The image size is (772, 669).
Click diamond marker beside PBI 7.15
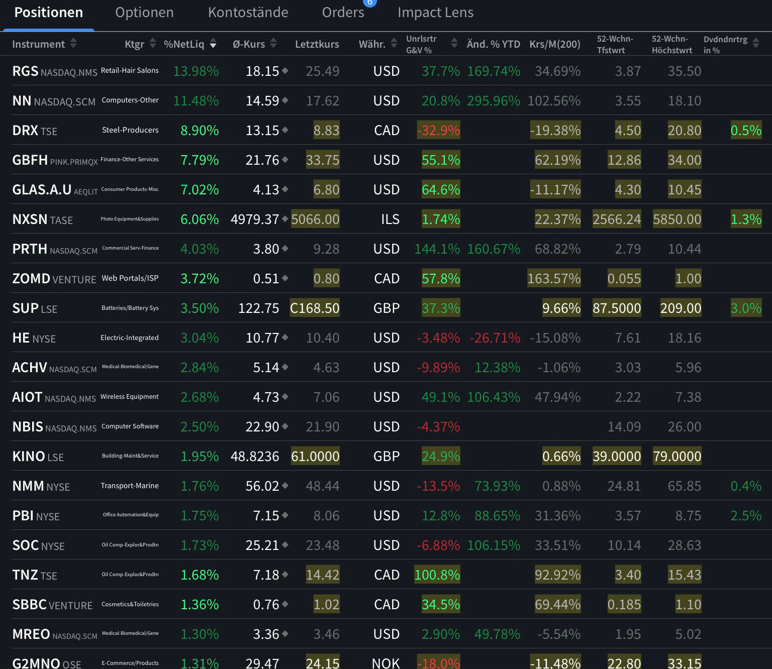(x=285, y=515)
